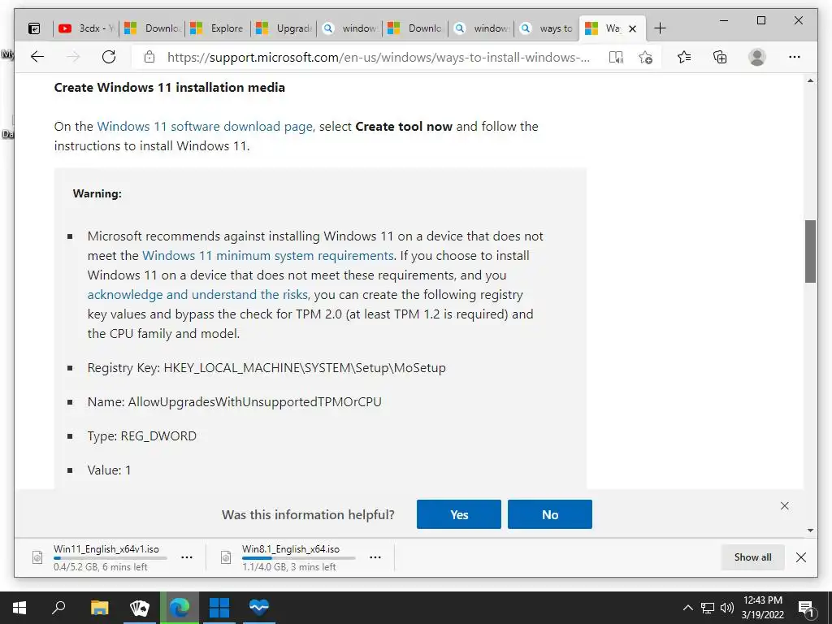Click the Win8.1 ISO file icon

pos(226,557)
